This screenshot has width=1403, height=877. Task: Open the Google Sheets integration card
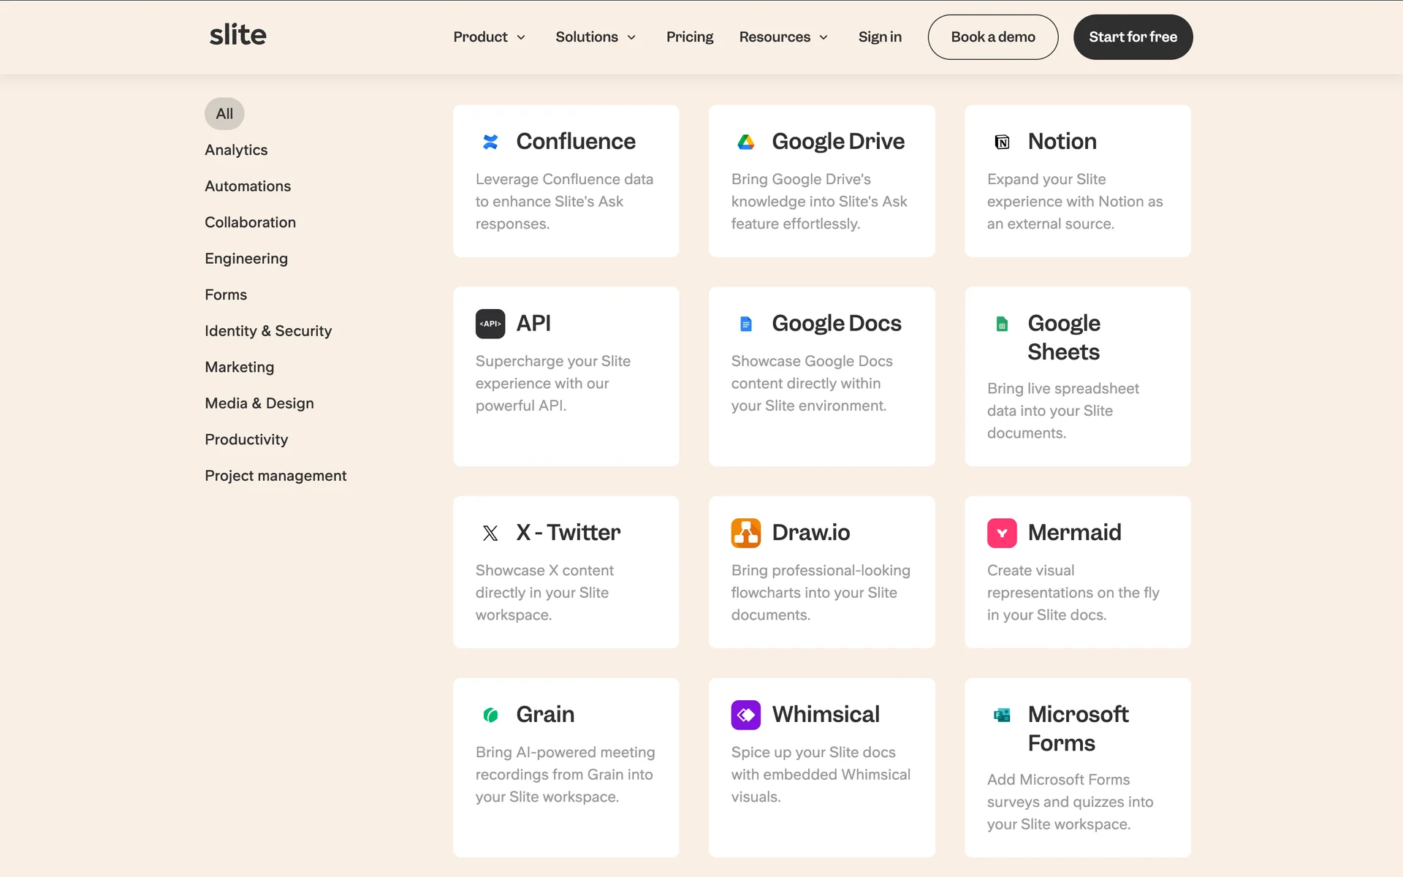[x=1077, y=376]
